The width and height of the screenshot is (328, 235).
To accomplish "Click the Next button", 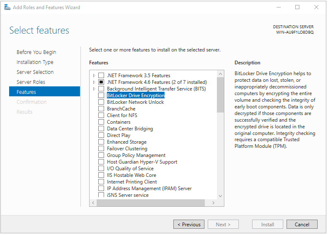I will (x=223, y=225).
